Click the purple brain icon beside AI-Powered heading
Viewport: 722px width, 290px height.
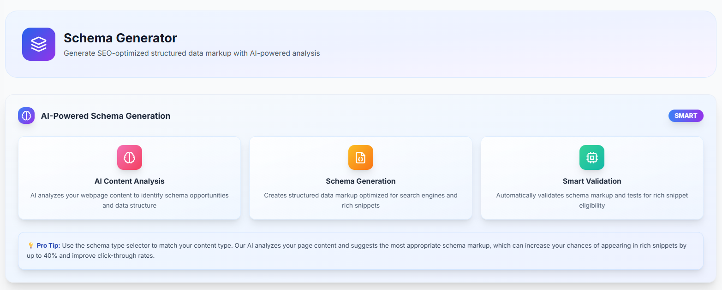click(26, 116)
